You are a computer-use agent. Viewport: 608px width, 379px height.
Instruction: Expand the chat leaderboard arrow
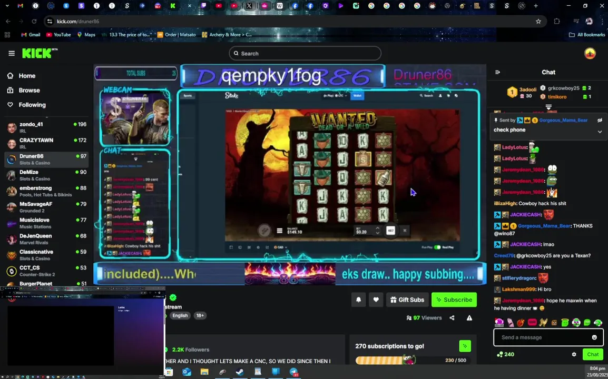[548, 106]
